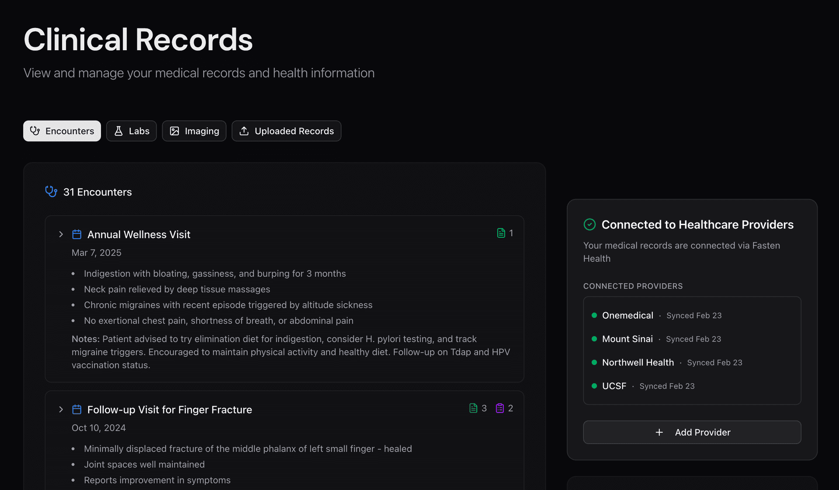Click the upload icon on Uploaded Records
839x490 pixels.
[x=244, y=131]
